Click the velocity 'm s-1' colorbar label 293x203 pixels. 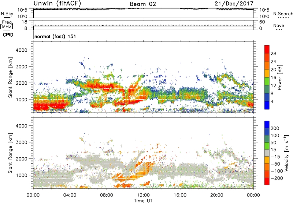(x=286, y=153)
